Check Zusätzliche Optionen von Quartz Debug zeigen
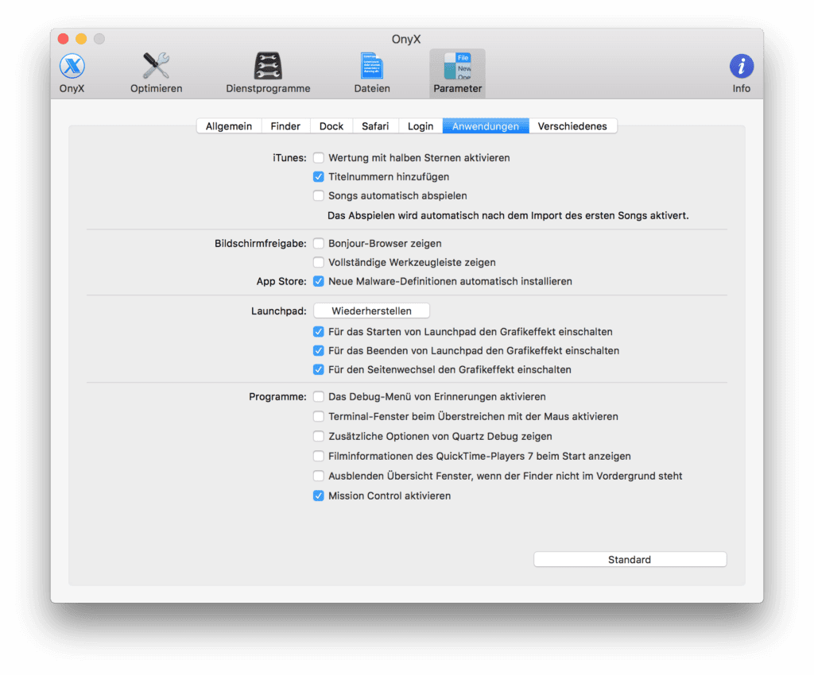Screen dimensions: 814x675 319,437
